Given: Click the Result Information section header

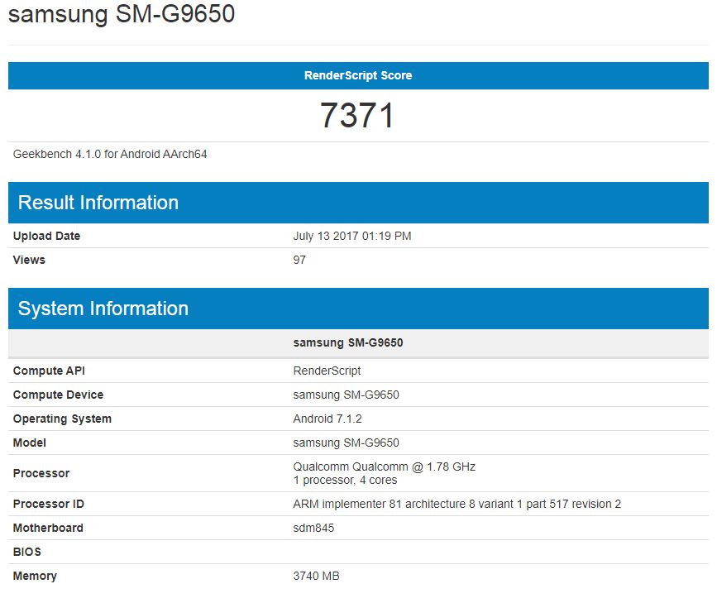Looking at the screenshot, I should pyautogui.click(x=359, y=203).
